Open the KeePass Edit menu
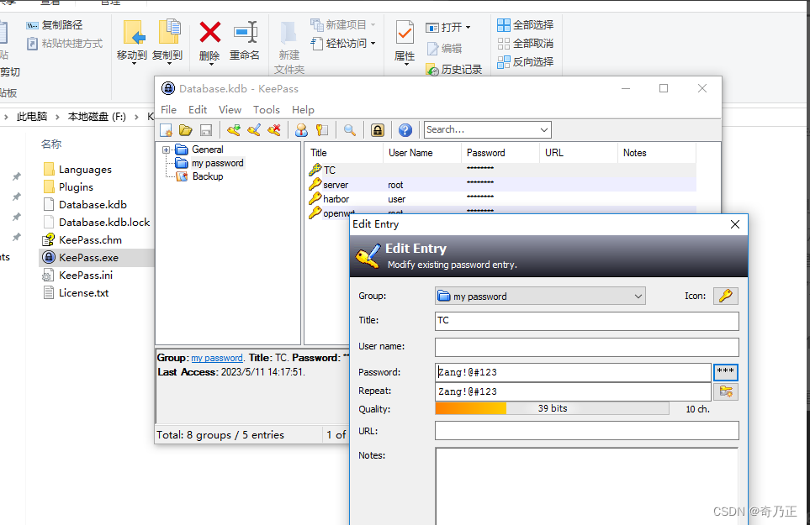 tap(198, 110)
